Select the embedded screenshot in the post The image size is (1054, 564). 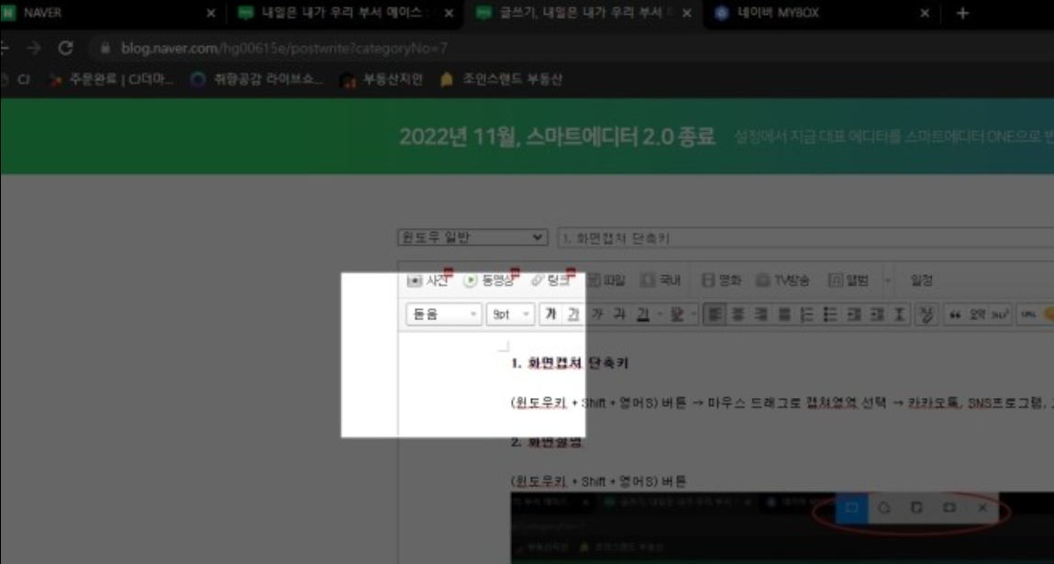click(x=782, y=527)
